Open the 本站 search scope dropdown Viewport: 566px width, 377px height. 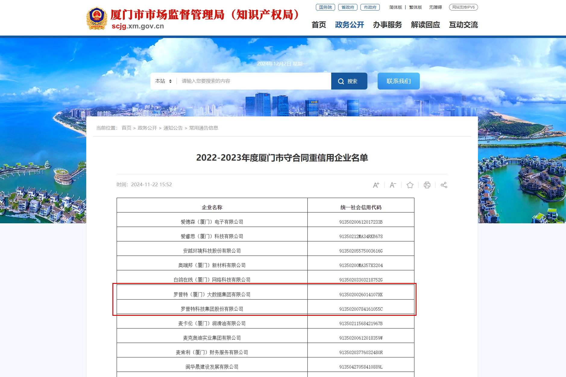point(163,81)
